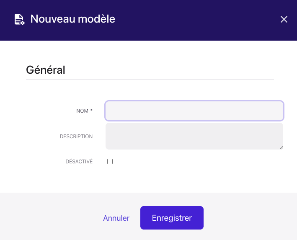The height and width of the screenshot is (240, 297).
Task: Click the template document-gear icon in header
Action: [19, 19]
